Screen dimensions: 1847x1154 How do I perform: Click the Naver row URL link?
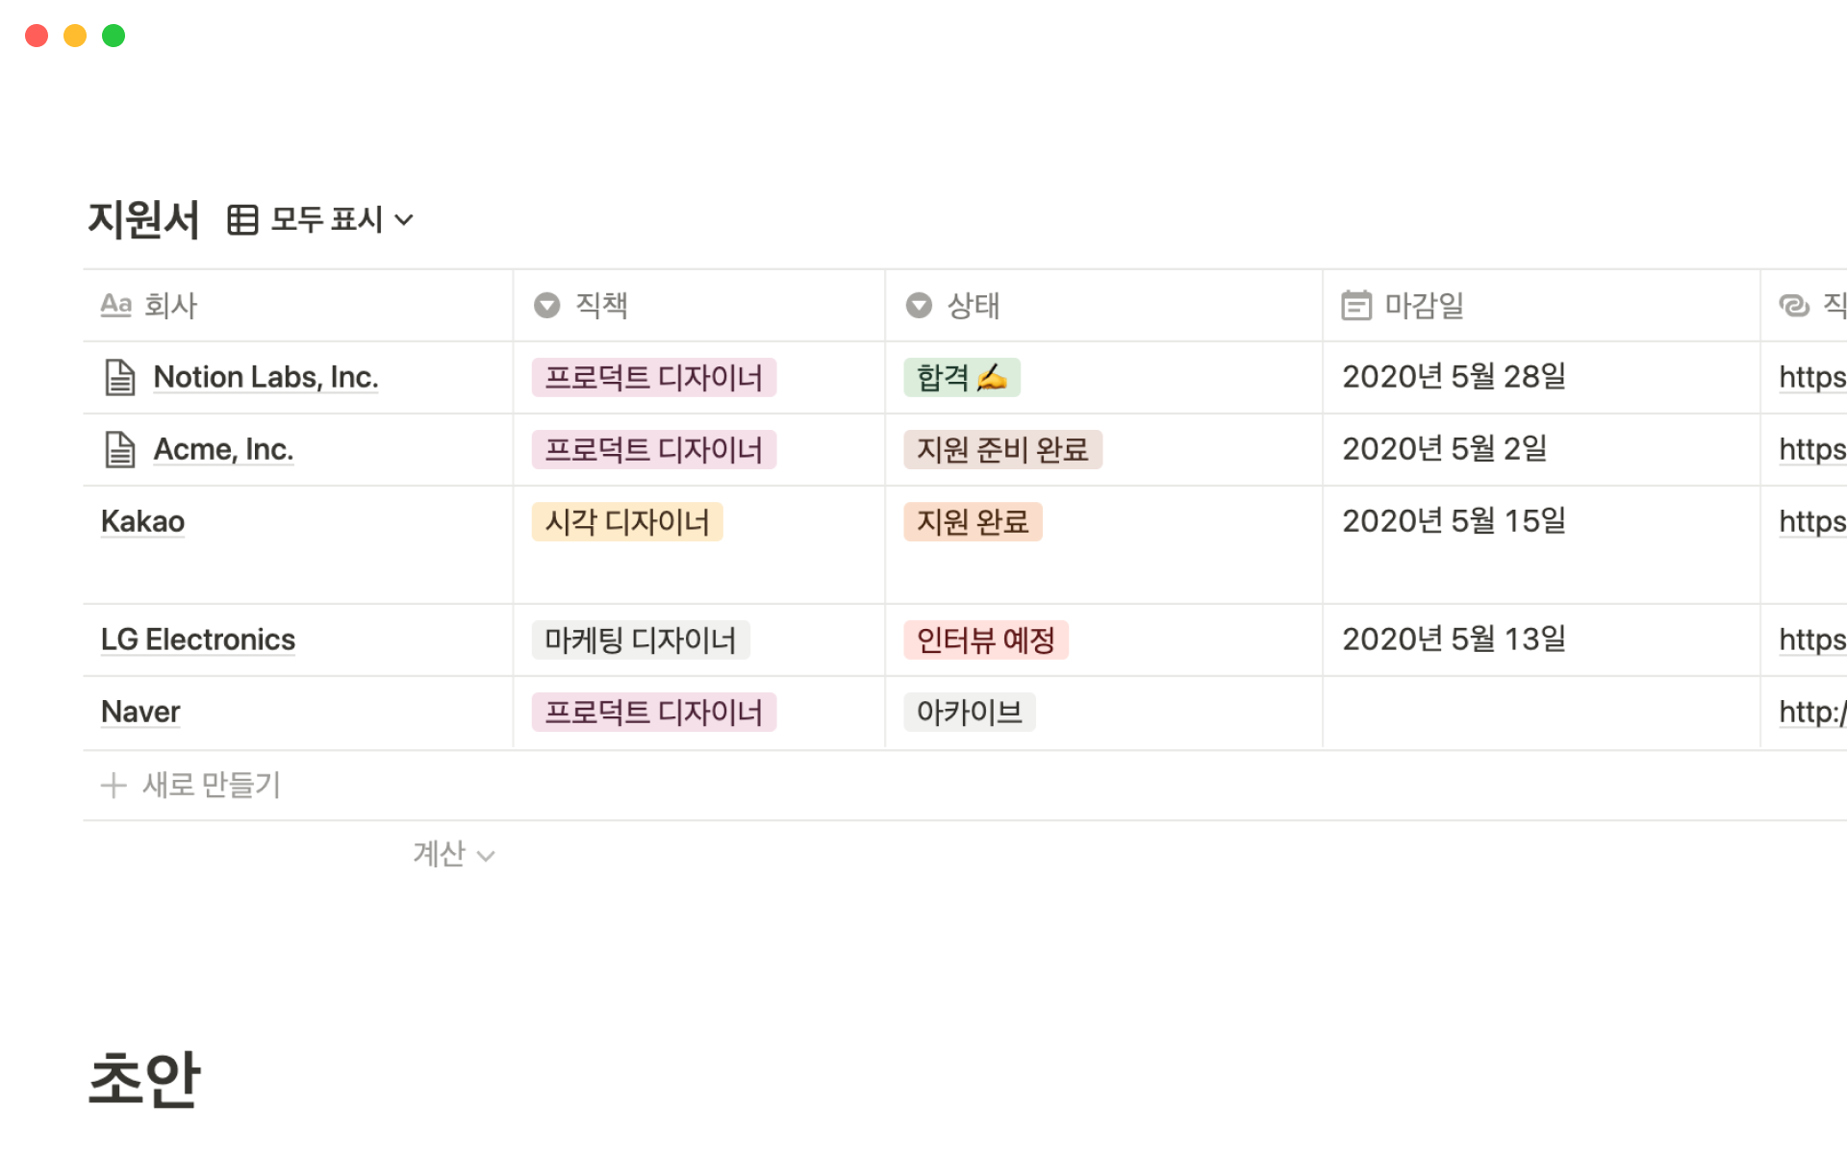click(1811, 712)
